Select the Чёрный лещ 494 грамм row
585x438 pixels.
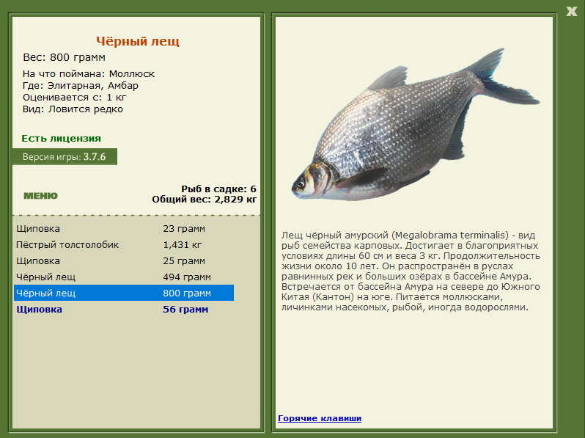tap(124, 277)
